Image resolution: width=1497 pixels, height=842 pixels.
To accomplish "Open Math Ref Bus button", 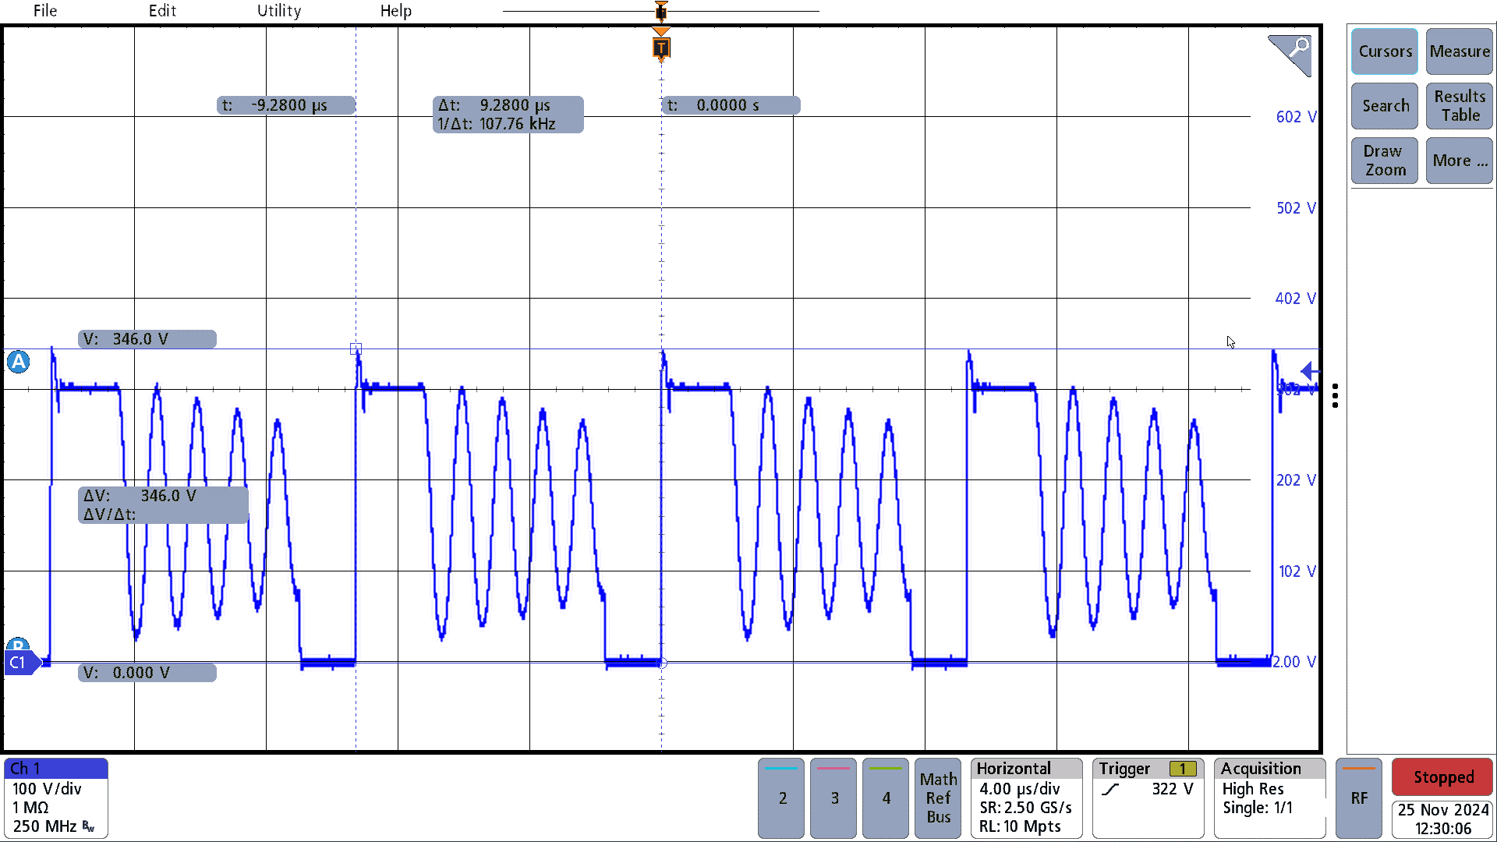I will (938, 798).
